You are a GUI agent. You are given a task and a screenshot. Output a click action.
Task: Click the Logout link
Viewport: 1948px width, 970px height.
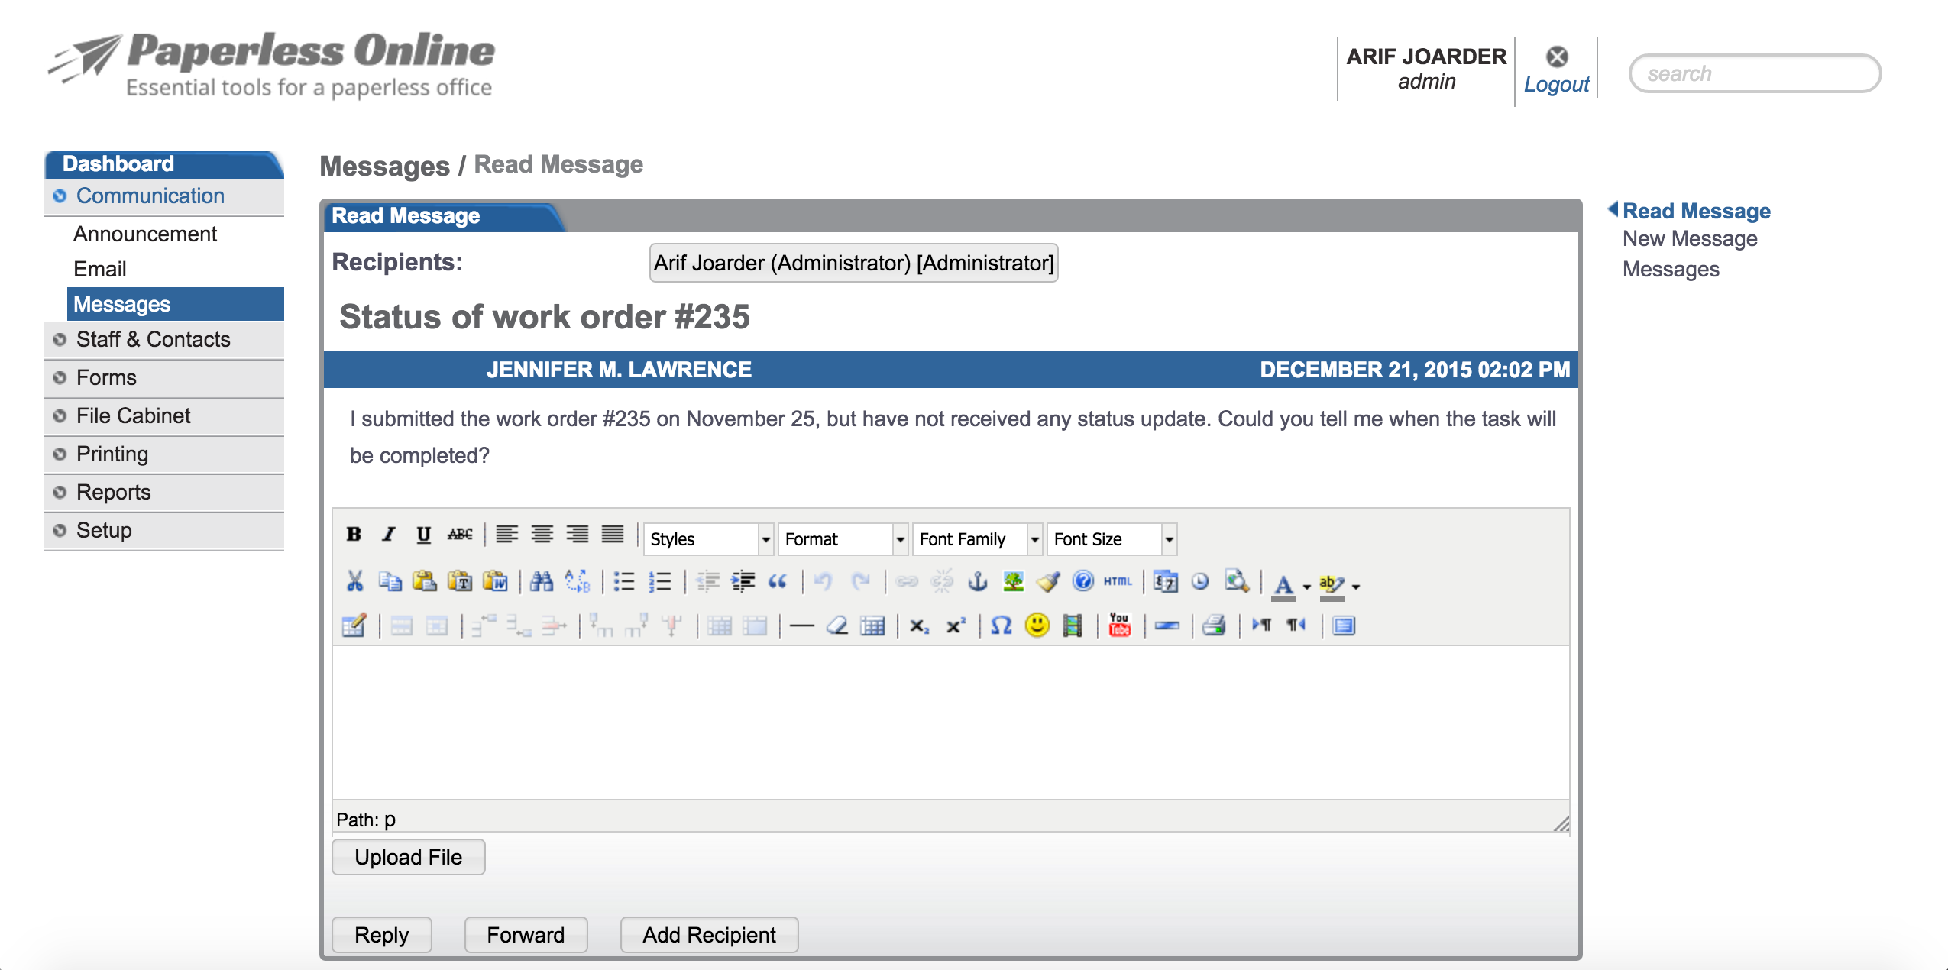tap(1556, 84)
